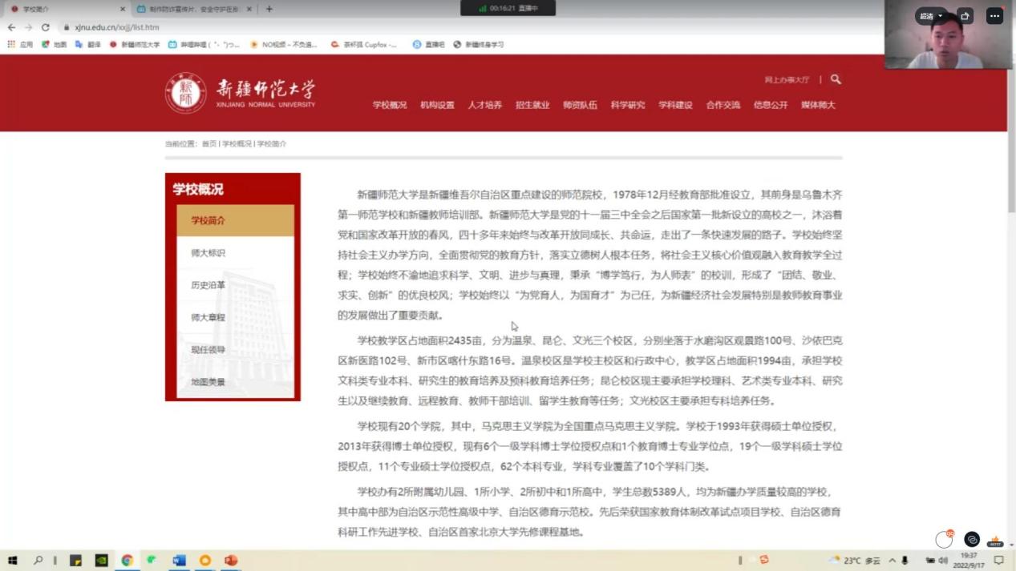The image size is (1016, 571).
Task: Open a new browser tab with plus icon
Action: (269, 9)
